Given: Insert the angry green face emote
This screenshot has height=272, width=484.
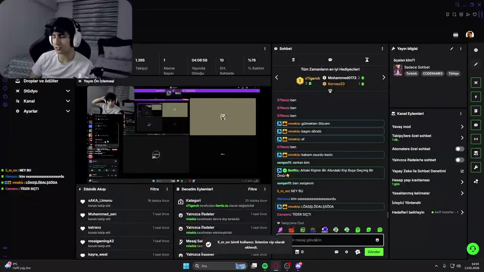Looking at the screenshot, I should [302, 230].
